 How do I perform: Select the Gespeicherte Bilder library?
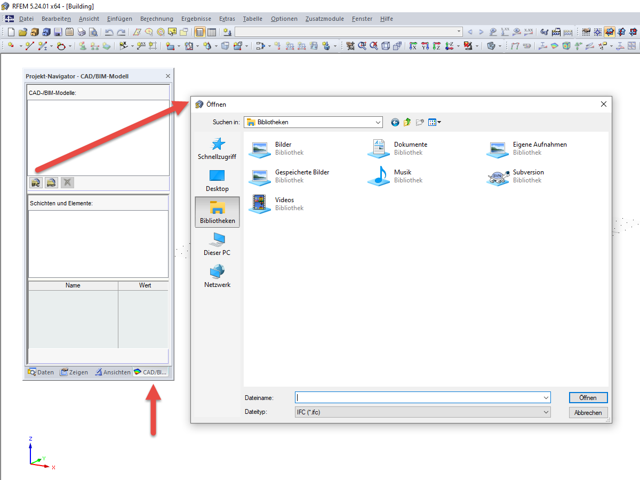point(290,176)
